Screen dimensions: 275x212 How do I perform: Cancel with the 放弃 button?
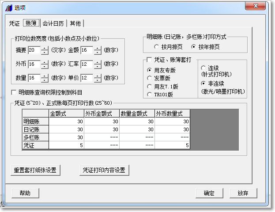coord(243,193)
